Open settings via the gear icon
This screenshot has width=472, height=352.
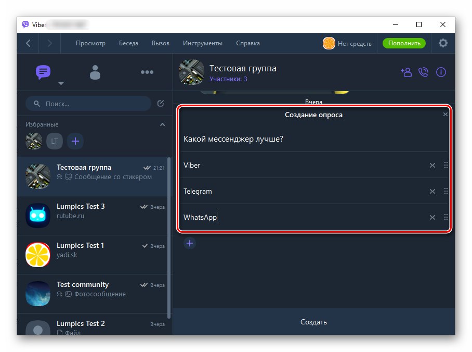click(x=443, y=43)
